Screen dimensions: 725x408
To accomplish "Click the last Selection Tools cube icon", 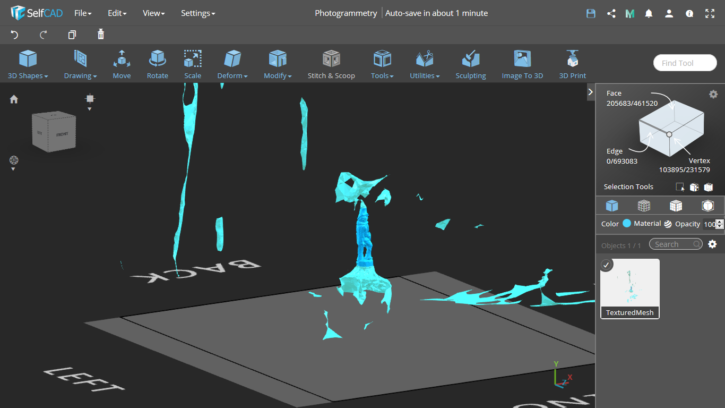I will tap(708, 187).
